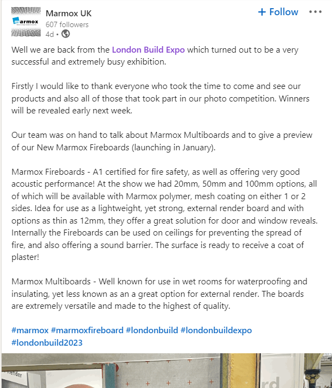Open the London Build Expo link
Viewport: 332px width, 388px height.
click(x=148, y=50)
